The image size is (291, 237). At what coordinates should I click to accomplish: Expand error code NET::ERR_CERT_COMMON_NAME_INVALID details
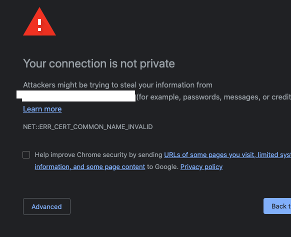(x=88, y=127)
